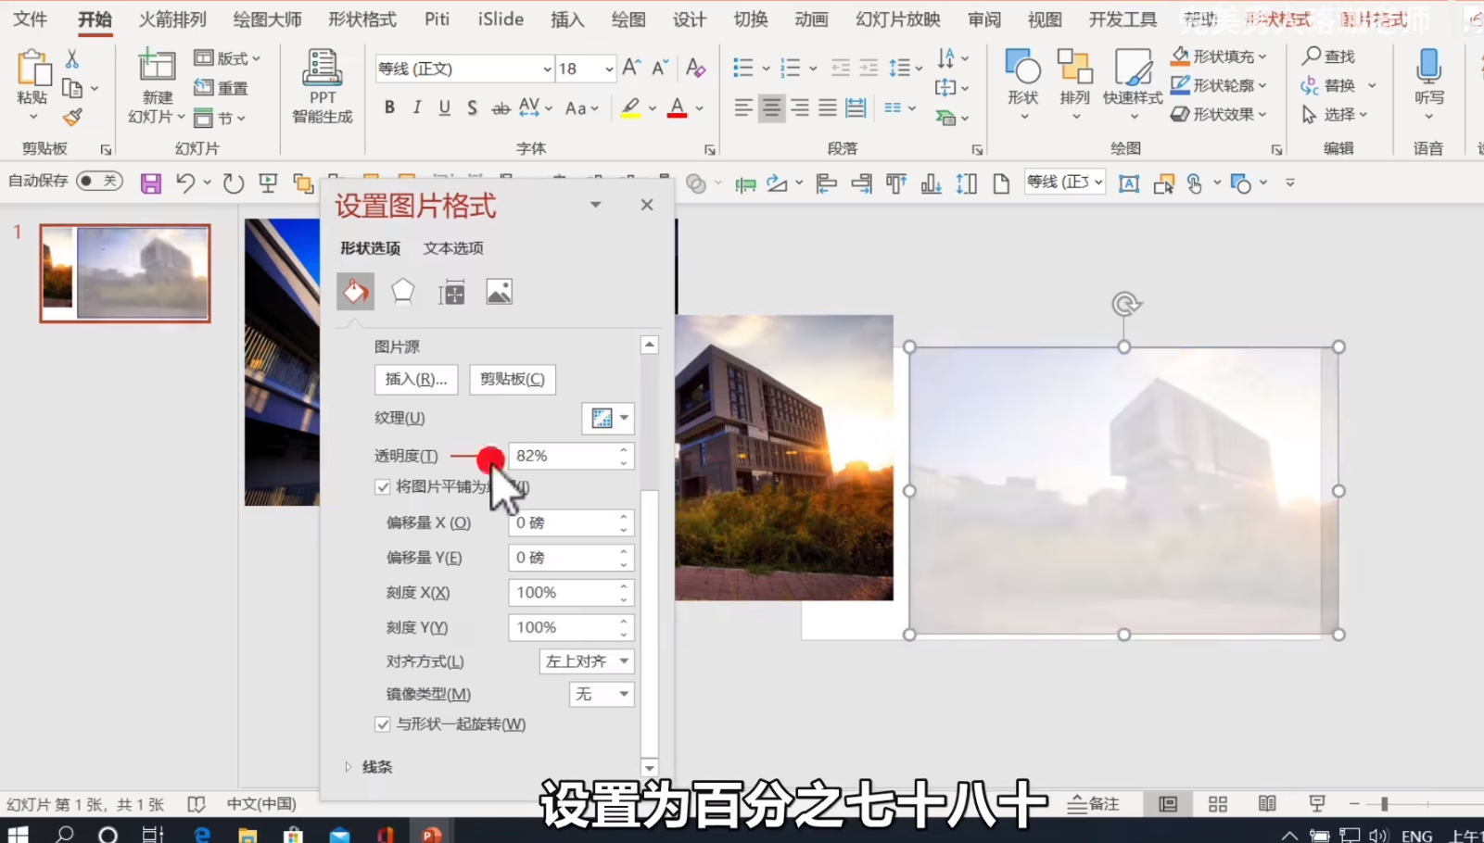The width and height of the screenshot is (1484, 843).
Task: Open format pane options arrow
Action: coord(596,205)
